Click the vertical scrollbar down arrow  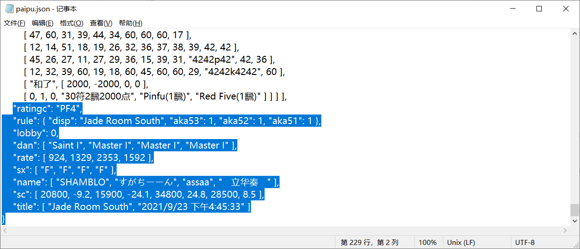[x=575, y=222]
